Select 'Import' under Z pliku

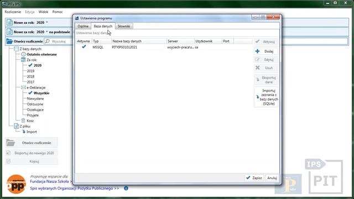pos(32,132)
